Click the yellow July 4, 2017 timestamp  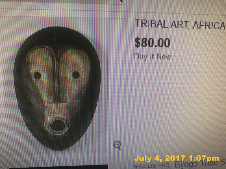[177, 158]
